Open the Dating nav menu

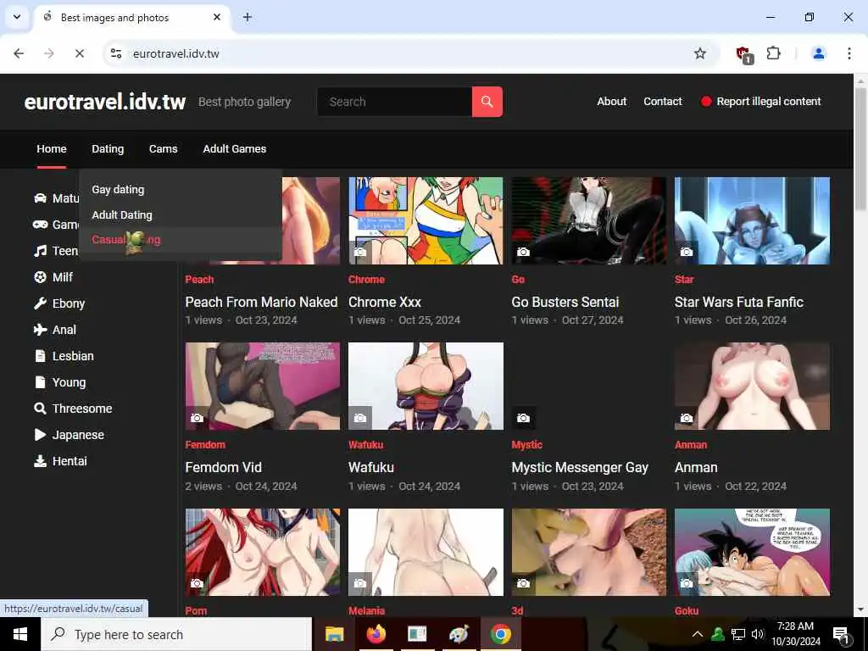[108, 149]
